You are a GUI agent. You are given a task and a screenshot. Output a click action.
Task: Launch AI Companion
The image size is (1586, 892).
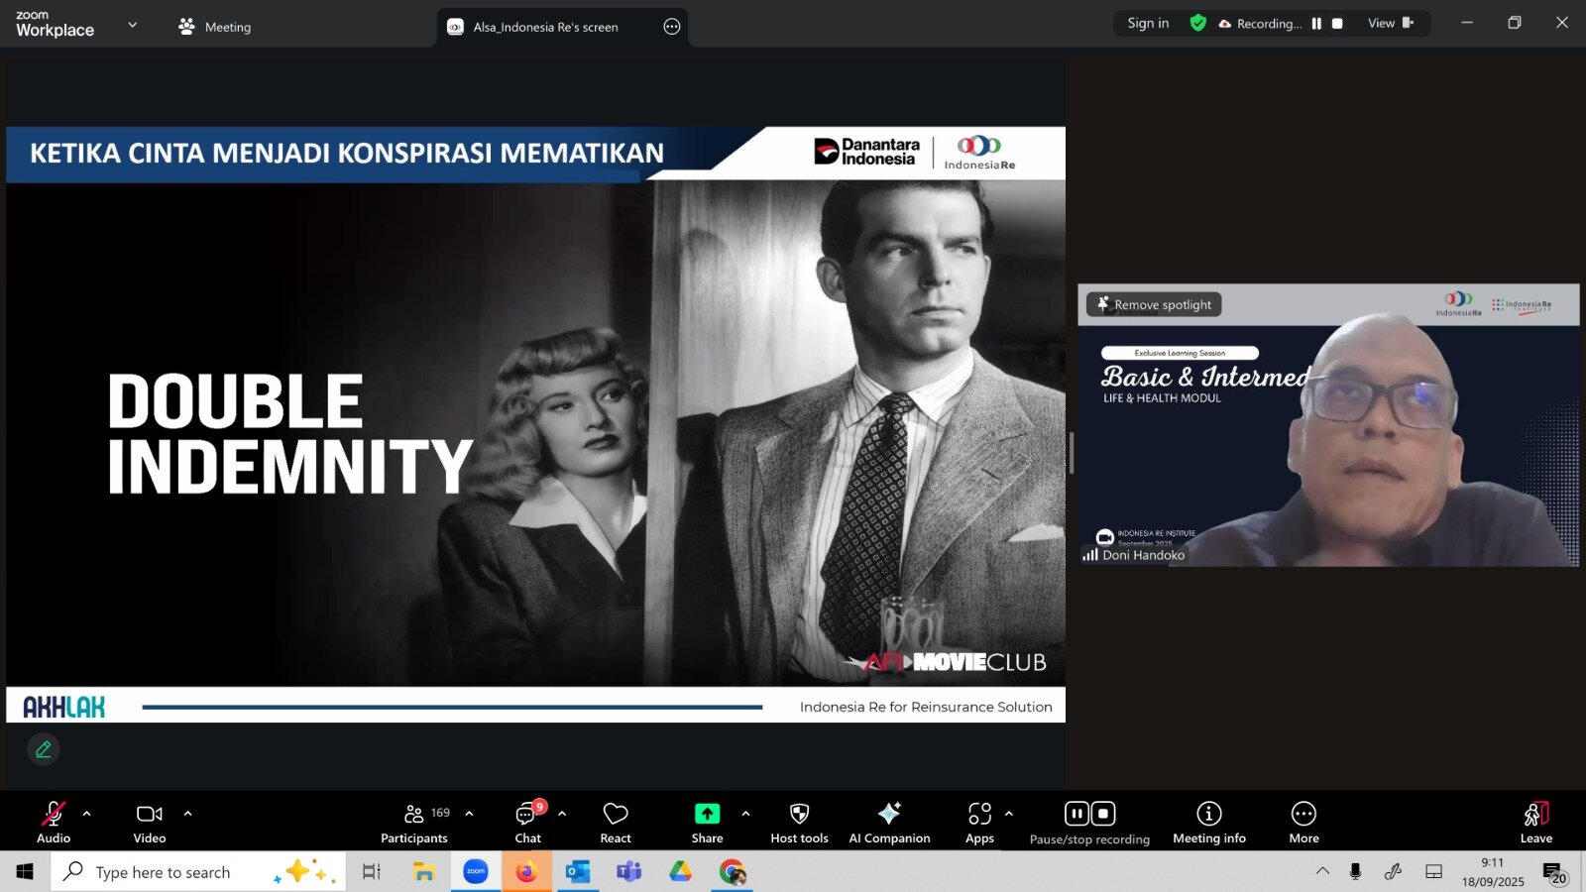[x=889, y=822]
